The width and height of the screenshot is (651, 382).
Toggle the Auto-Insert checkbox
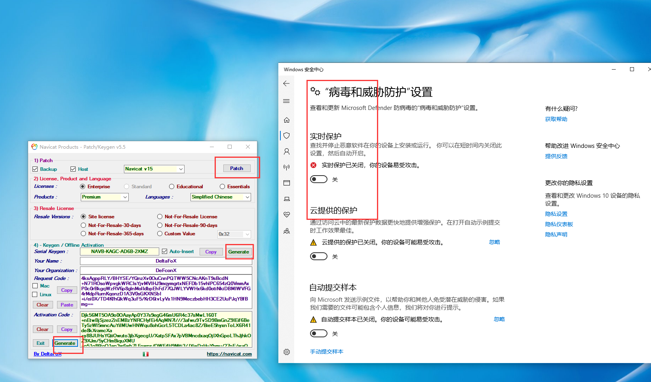tap(165, 252)
